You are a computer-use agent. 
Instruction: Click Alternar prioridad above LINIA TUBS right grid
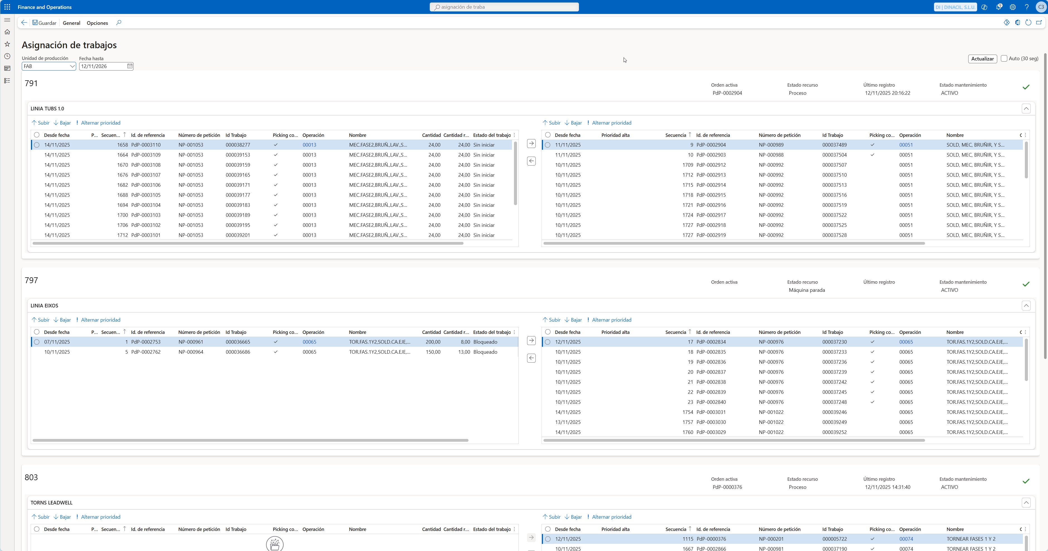[x=609, y=123]
